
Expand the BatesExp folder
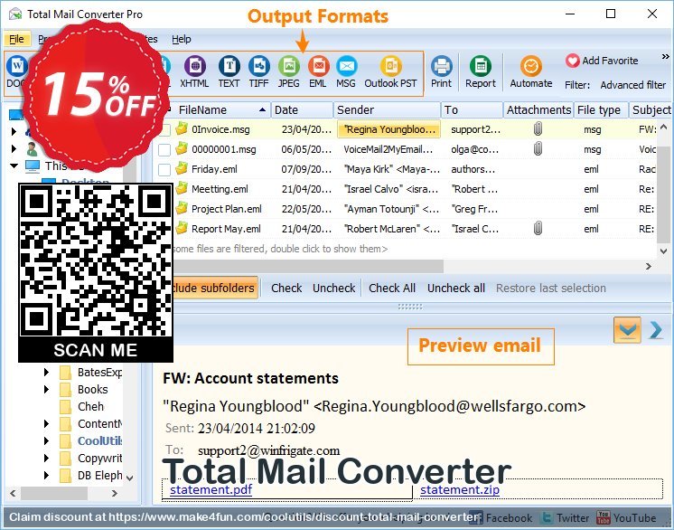[x=46, y=372]
